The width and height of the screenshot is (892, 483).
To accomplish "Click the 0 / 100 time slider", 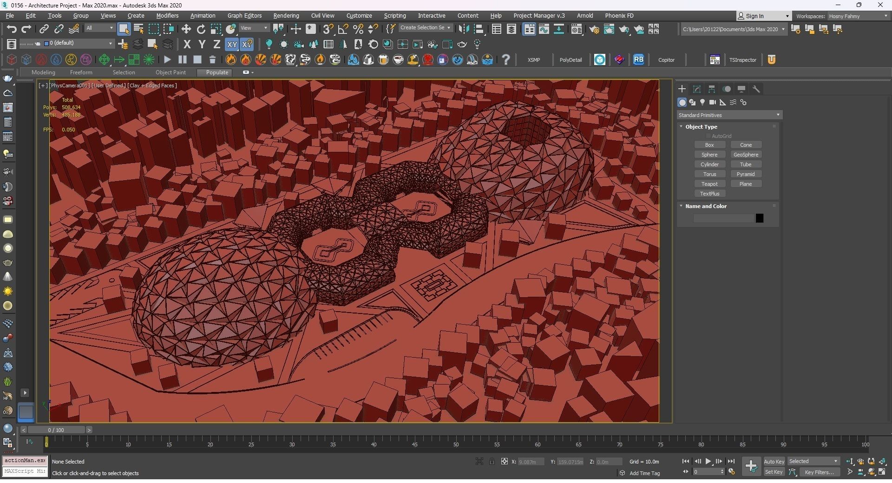I will (x=56, y=430).
